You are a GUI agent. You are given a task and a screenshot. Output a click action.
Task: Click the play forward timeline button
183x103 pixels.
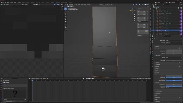click(91, 79)
